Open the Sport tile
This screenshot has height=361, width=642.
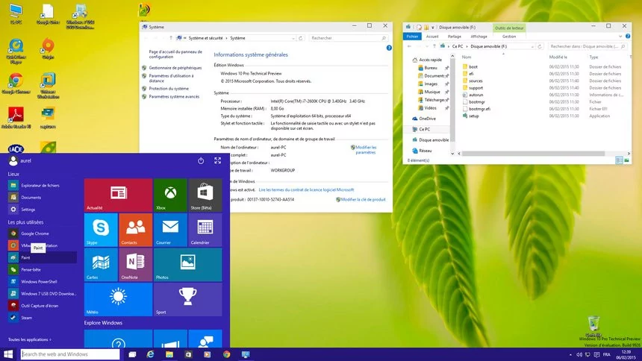tap(188, 299)
